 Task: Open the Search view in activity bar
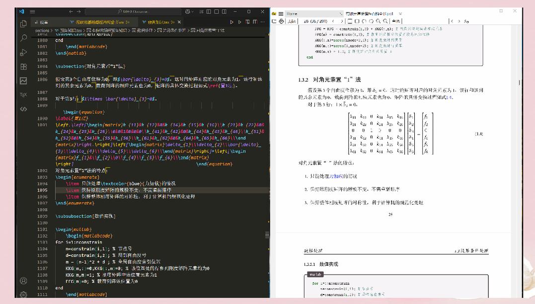point(23,38)
